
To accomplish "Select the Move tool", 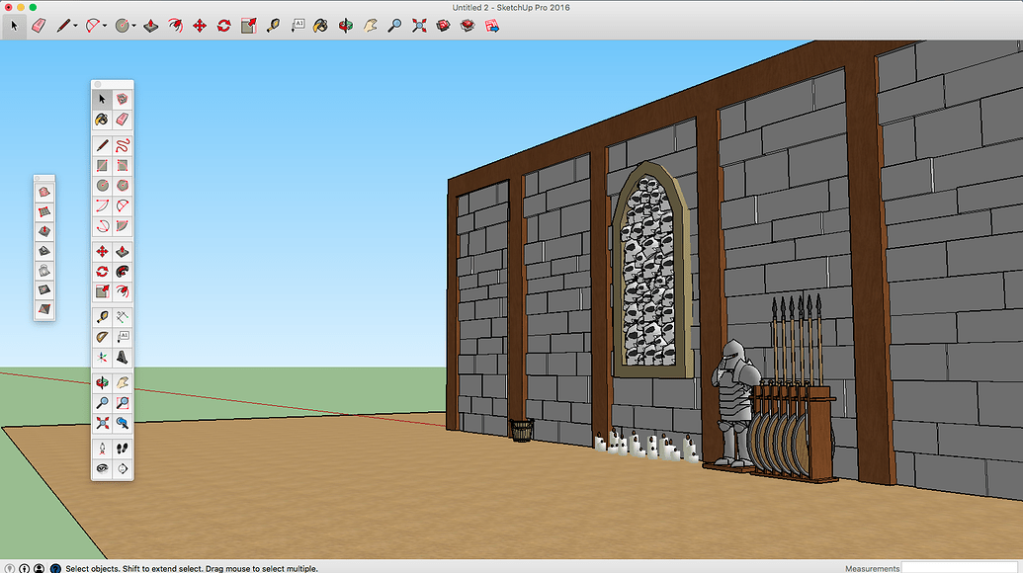I will [x=200, y=27].
